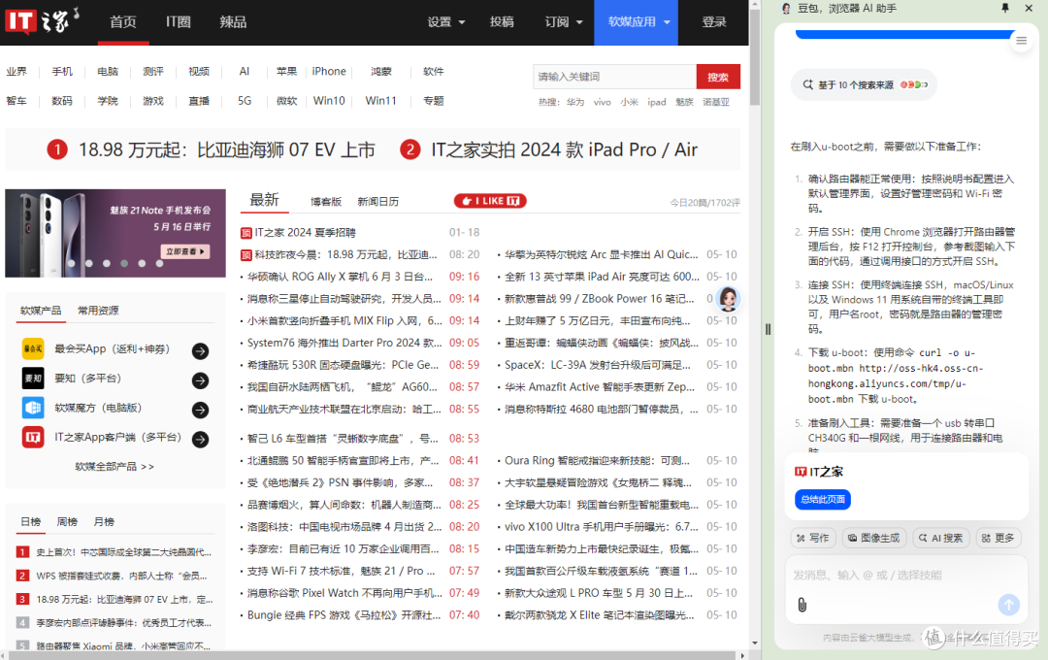Open the AI category link

pos(244,71)
